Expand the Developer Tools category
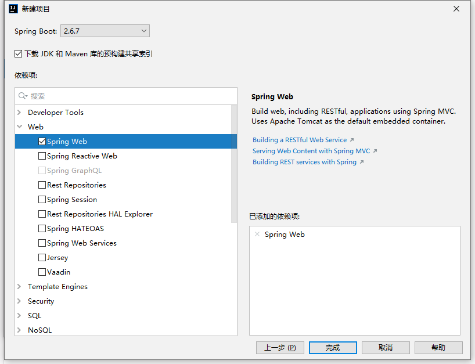This screenshot has height=364, width=475. pyautogui.click(x=19, y=113)
